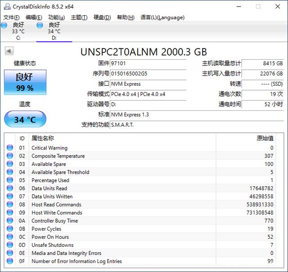Click the 通电时间 label
288x272 pixels.
click(x=229, y=105)
